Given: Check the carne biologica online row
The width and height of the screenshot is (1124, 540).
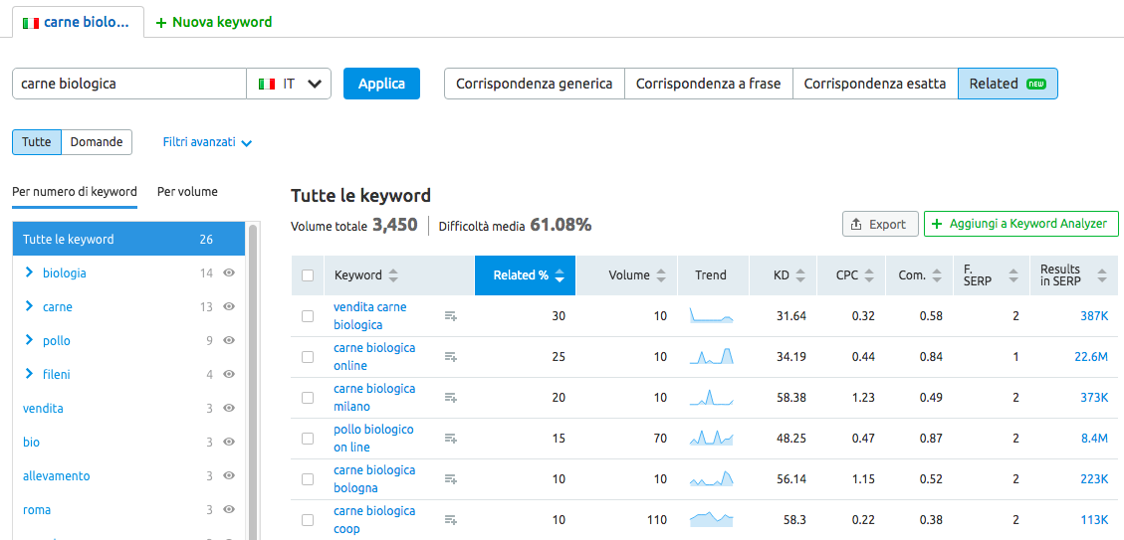Looking at the screenshot, I should pyautogui.click(x=308, y=357).
